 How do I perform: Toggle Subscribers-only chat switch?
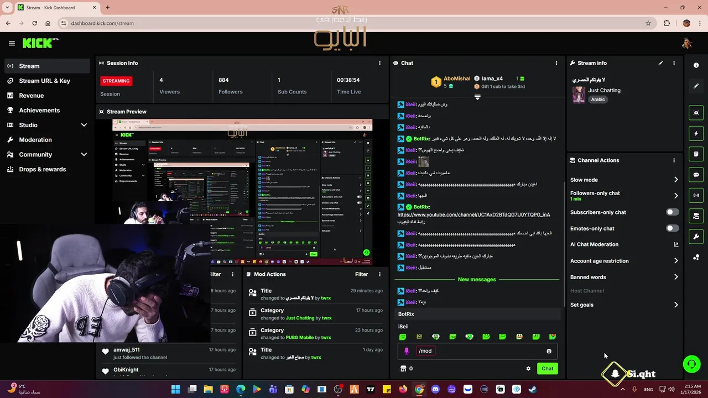672,212
